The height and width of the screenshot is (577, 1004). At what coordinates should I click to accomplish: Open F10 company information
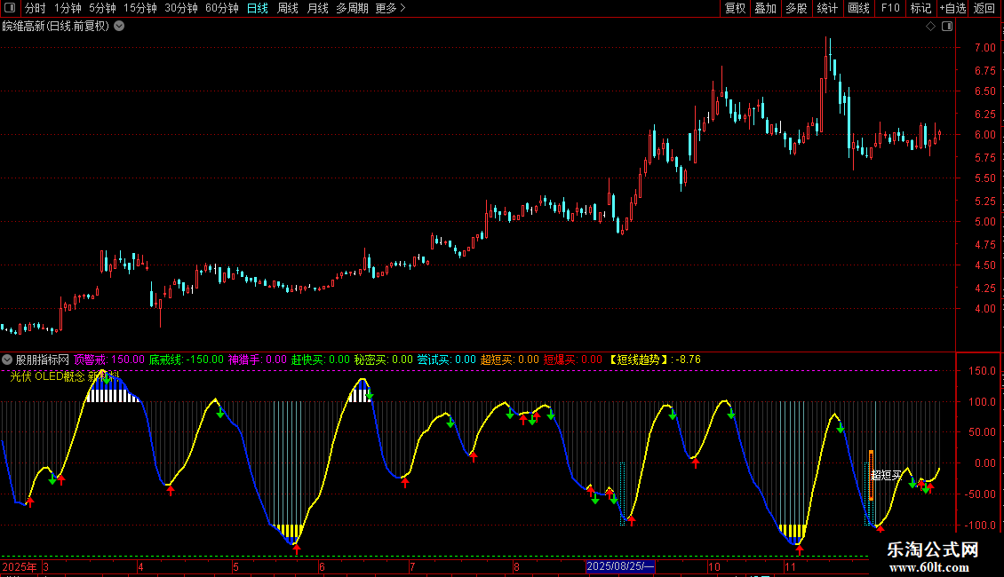click(x=890, y=9)
